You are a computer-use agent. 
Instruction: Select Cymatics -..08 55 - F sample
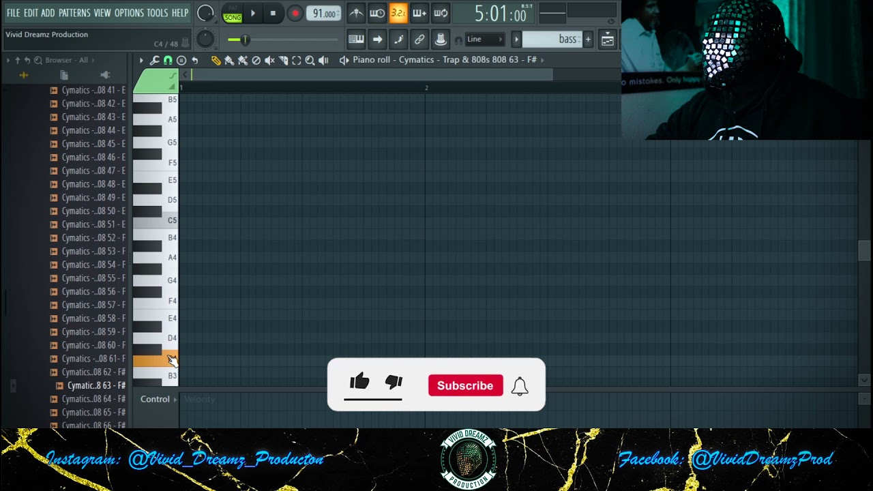(89, 278)
